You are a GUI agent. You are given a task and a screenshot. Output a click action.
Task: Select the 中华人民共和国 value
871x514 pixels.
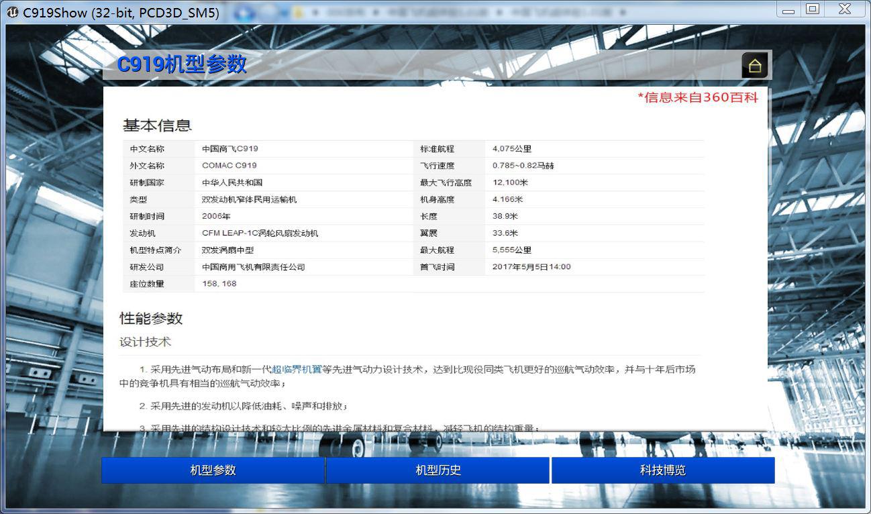pyautogui.click(x=232, y=183)
